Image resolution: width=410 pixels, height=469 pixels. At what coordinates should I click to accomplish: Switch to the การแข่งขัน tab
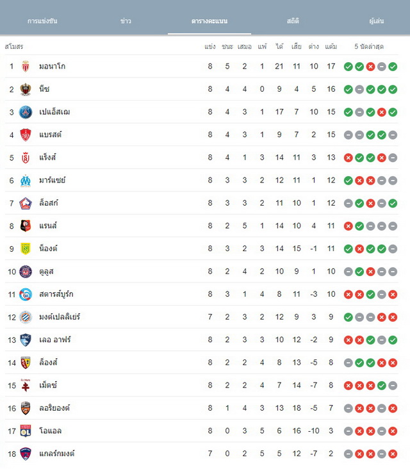click(42, 21)
